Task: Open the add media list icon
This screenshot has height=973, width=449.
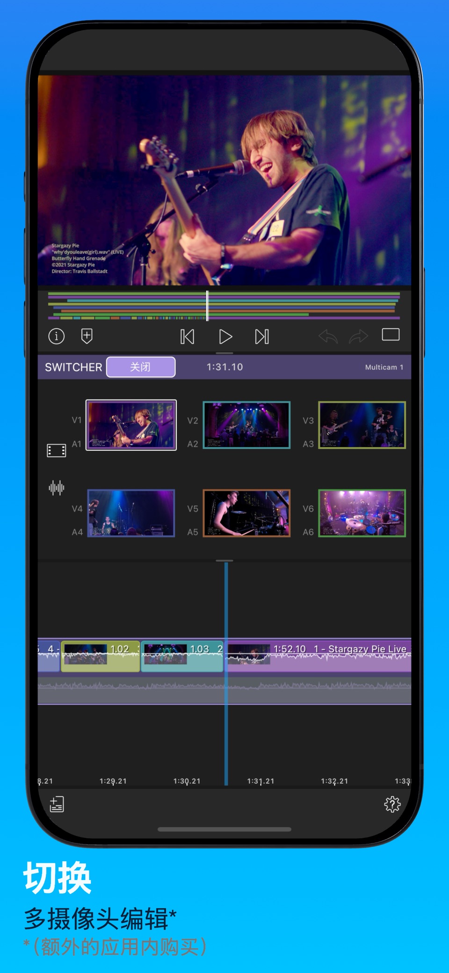Action: tap(57, 804)
